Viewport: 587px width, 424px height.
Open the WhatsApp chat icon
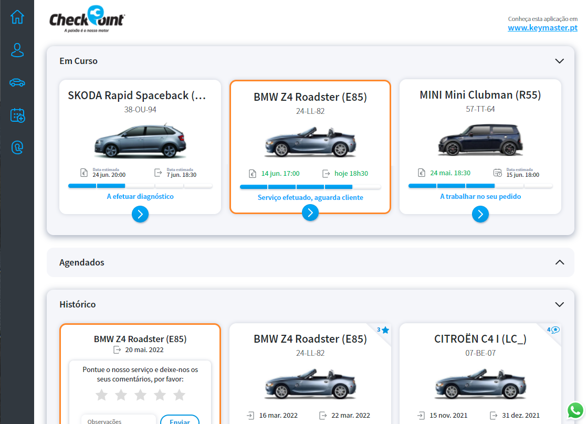[x=575, y=410]
